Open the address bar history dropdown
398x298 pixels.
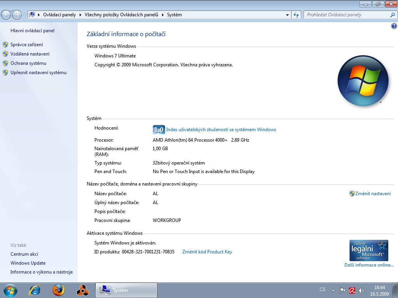(x=287, y=15)
